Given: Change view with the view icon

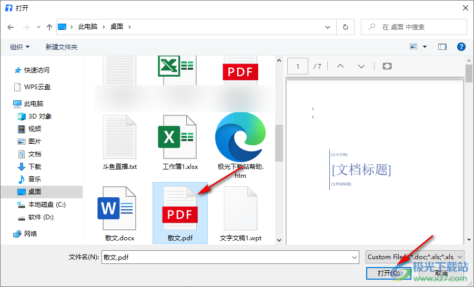Looking at the screenshot, I should click(414, 47).
